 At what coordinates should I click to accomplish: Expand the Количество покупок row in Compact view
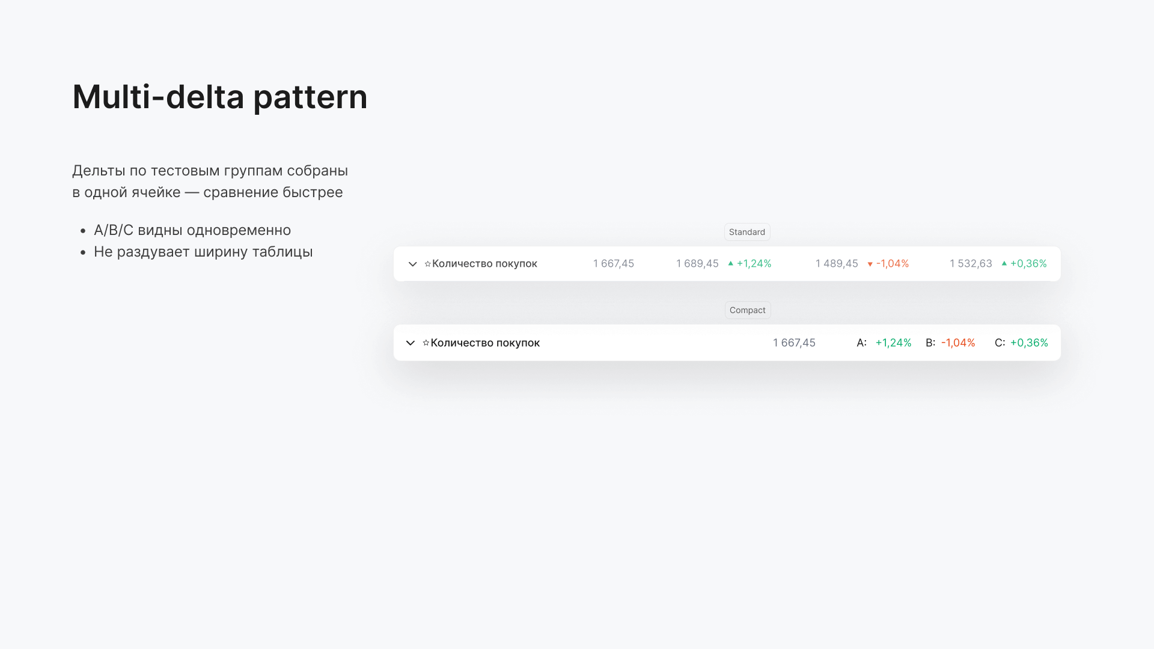pos(411,343)
